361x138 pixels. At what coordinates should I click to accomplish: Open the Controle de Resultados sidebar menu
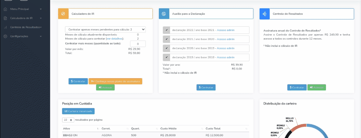click(x=22, y=27)
